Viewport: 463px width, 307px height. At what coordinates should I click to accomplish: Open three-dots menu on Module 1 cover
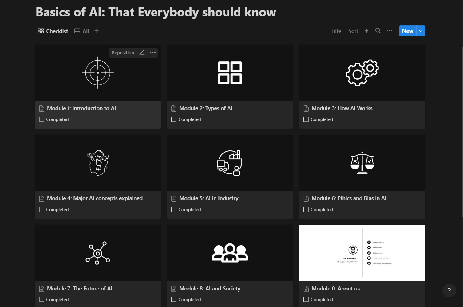[x=153, y=52]
